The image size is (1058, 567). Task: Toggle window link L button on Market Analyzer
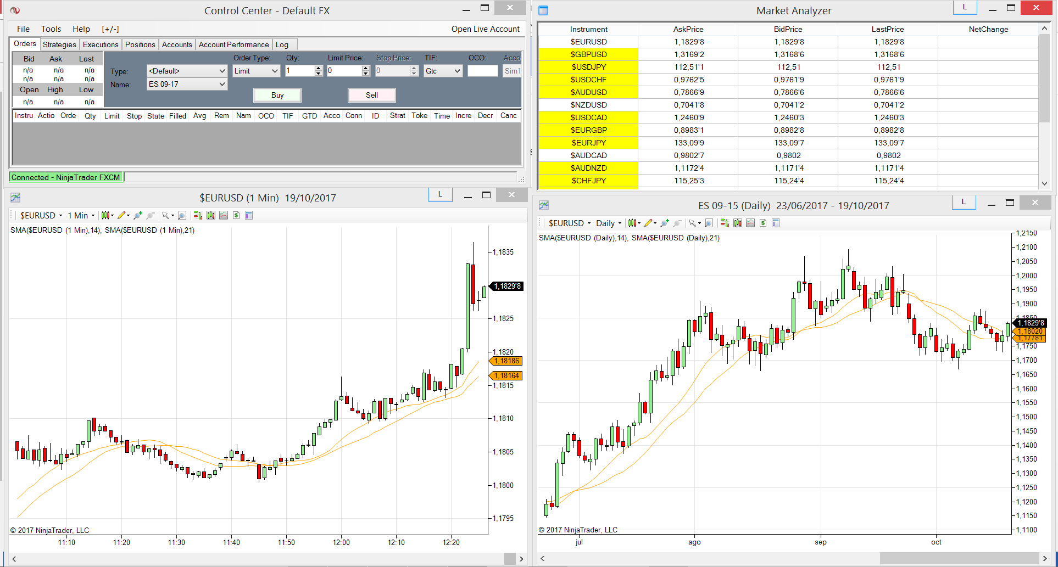(x=965, y=8)
